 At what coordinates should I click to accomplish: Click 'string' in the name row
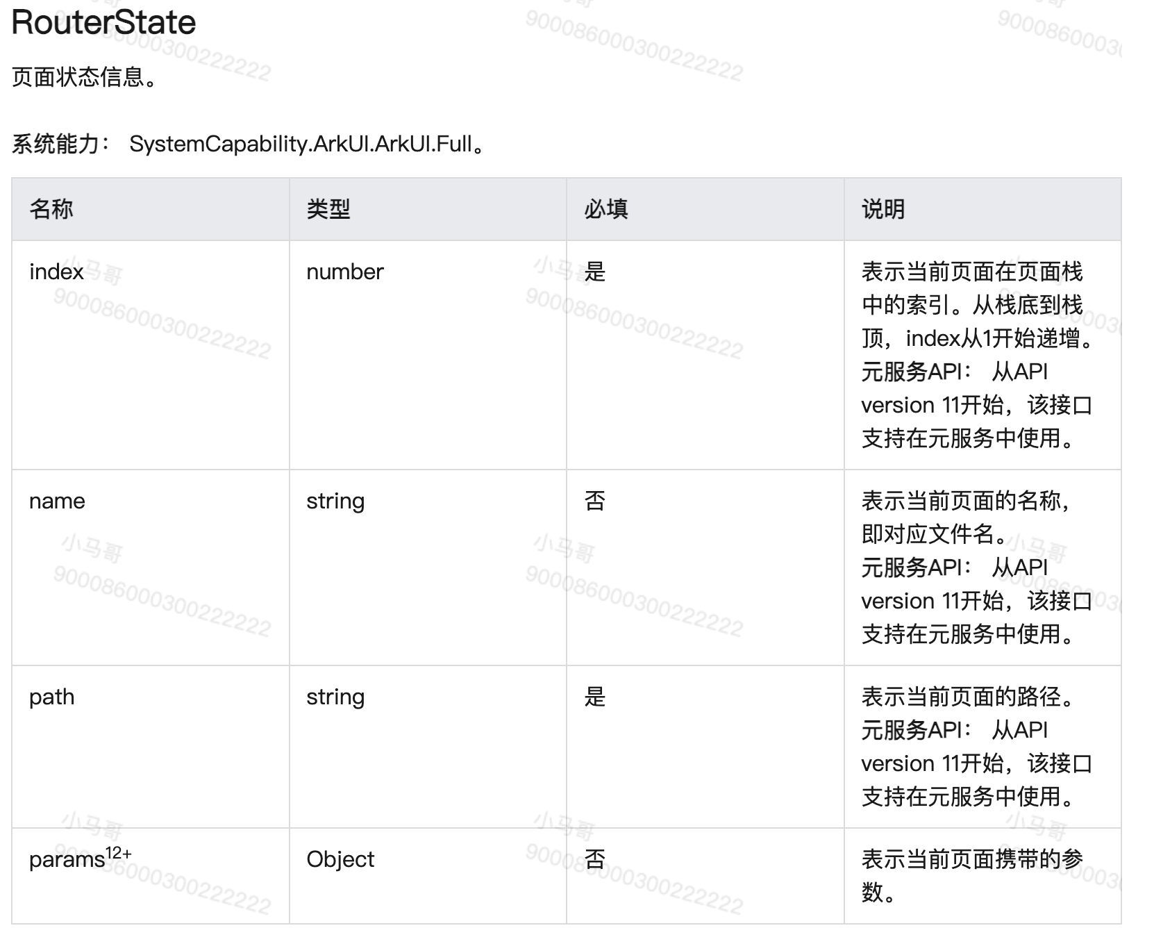tap(335, 500)
